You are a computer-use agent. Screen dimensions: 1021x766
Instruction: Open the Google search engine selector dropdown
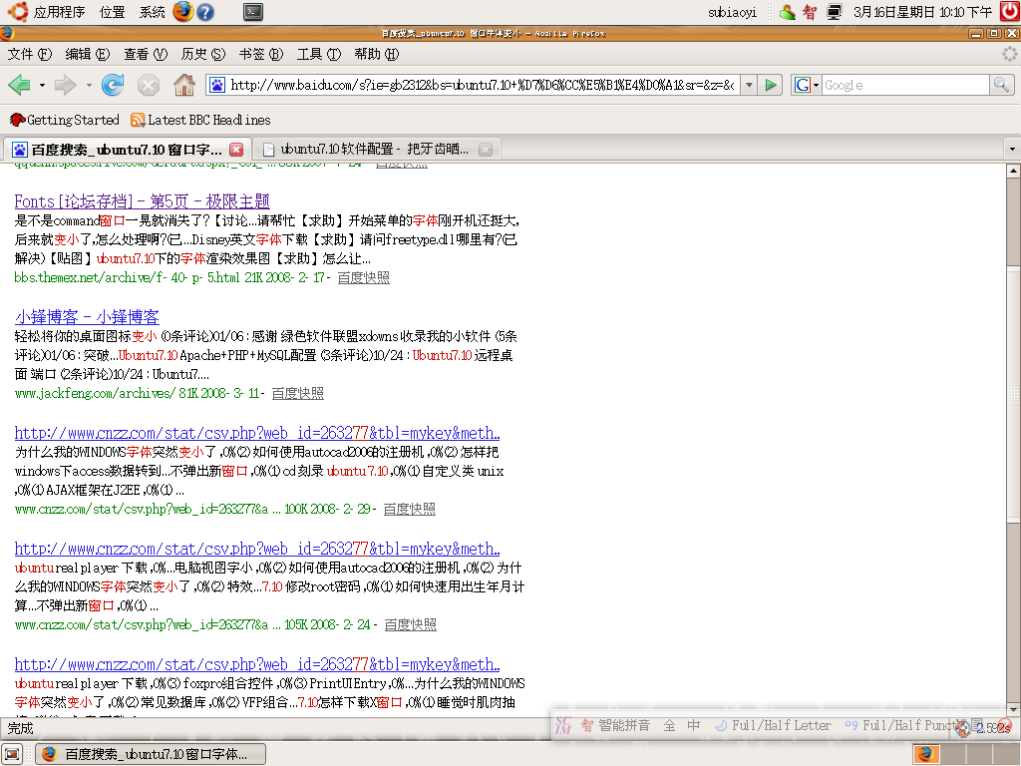806,85
